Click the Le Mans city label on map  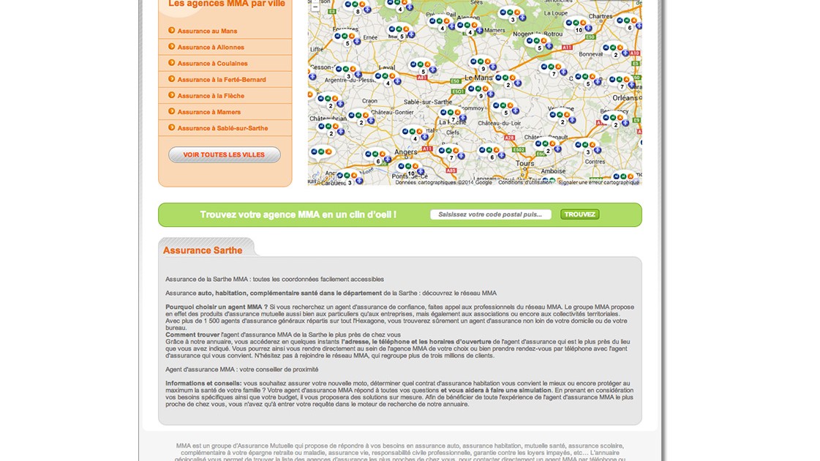coord(478,78)
